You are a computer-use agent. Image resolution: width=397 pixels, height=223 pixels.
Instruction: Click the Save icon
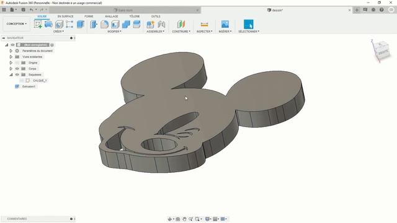[24, 10]
